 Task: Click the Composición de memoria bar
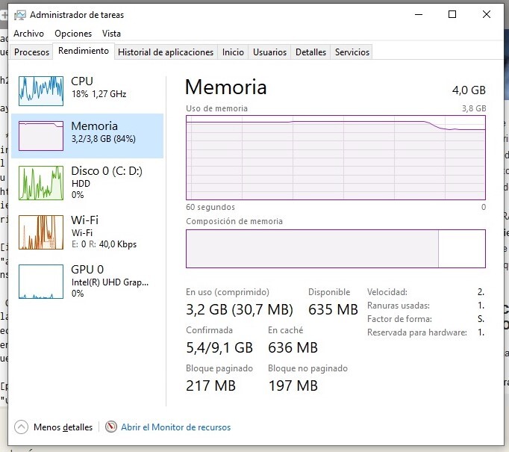336,249
